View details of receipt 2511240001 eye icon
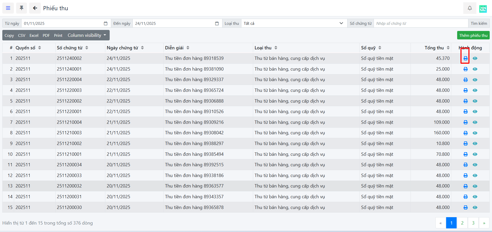 click(x=475, y=69)
